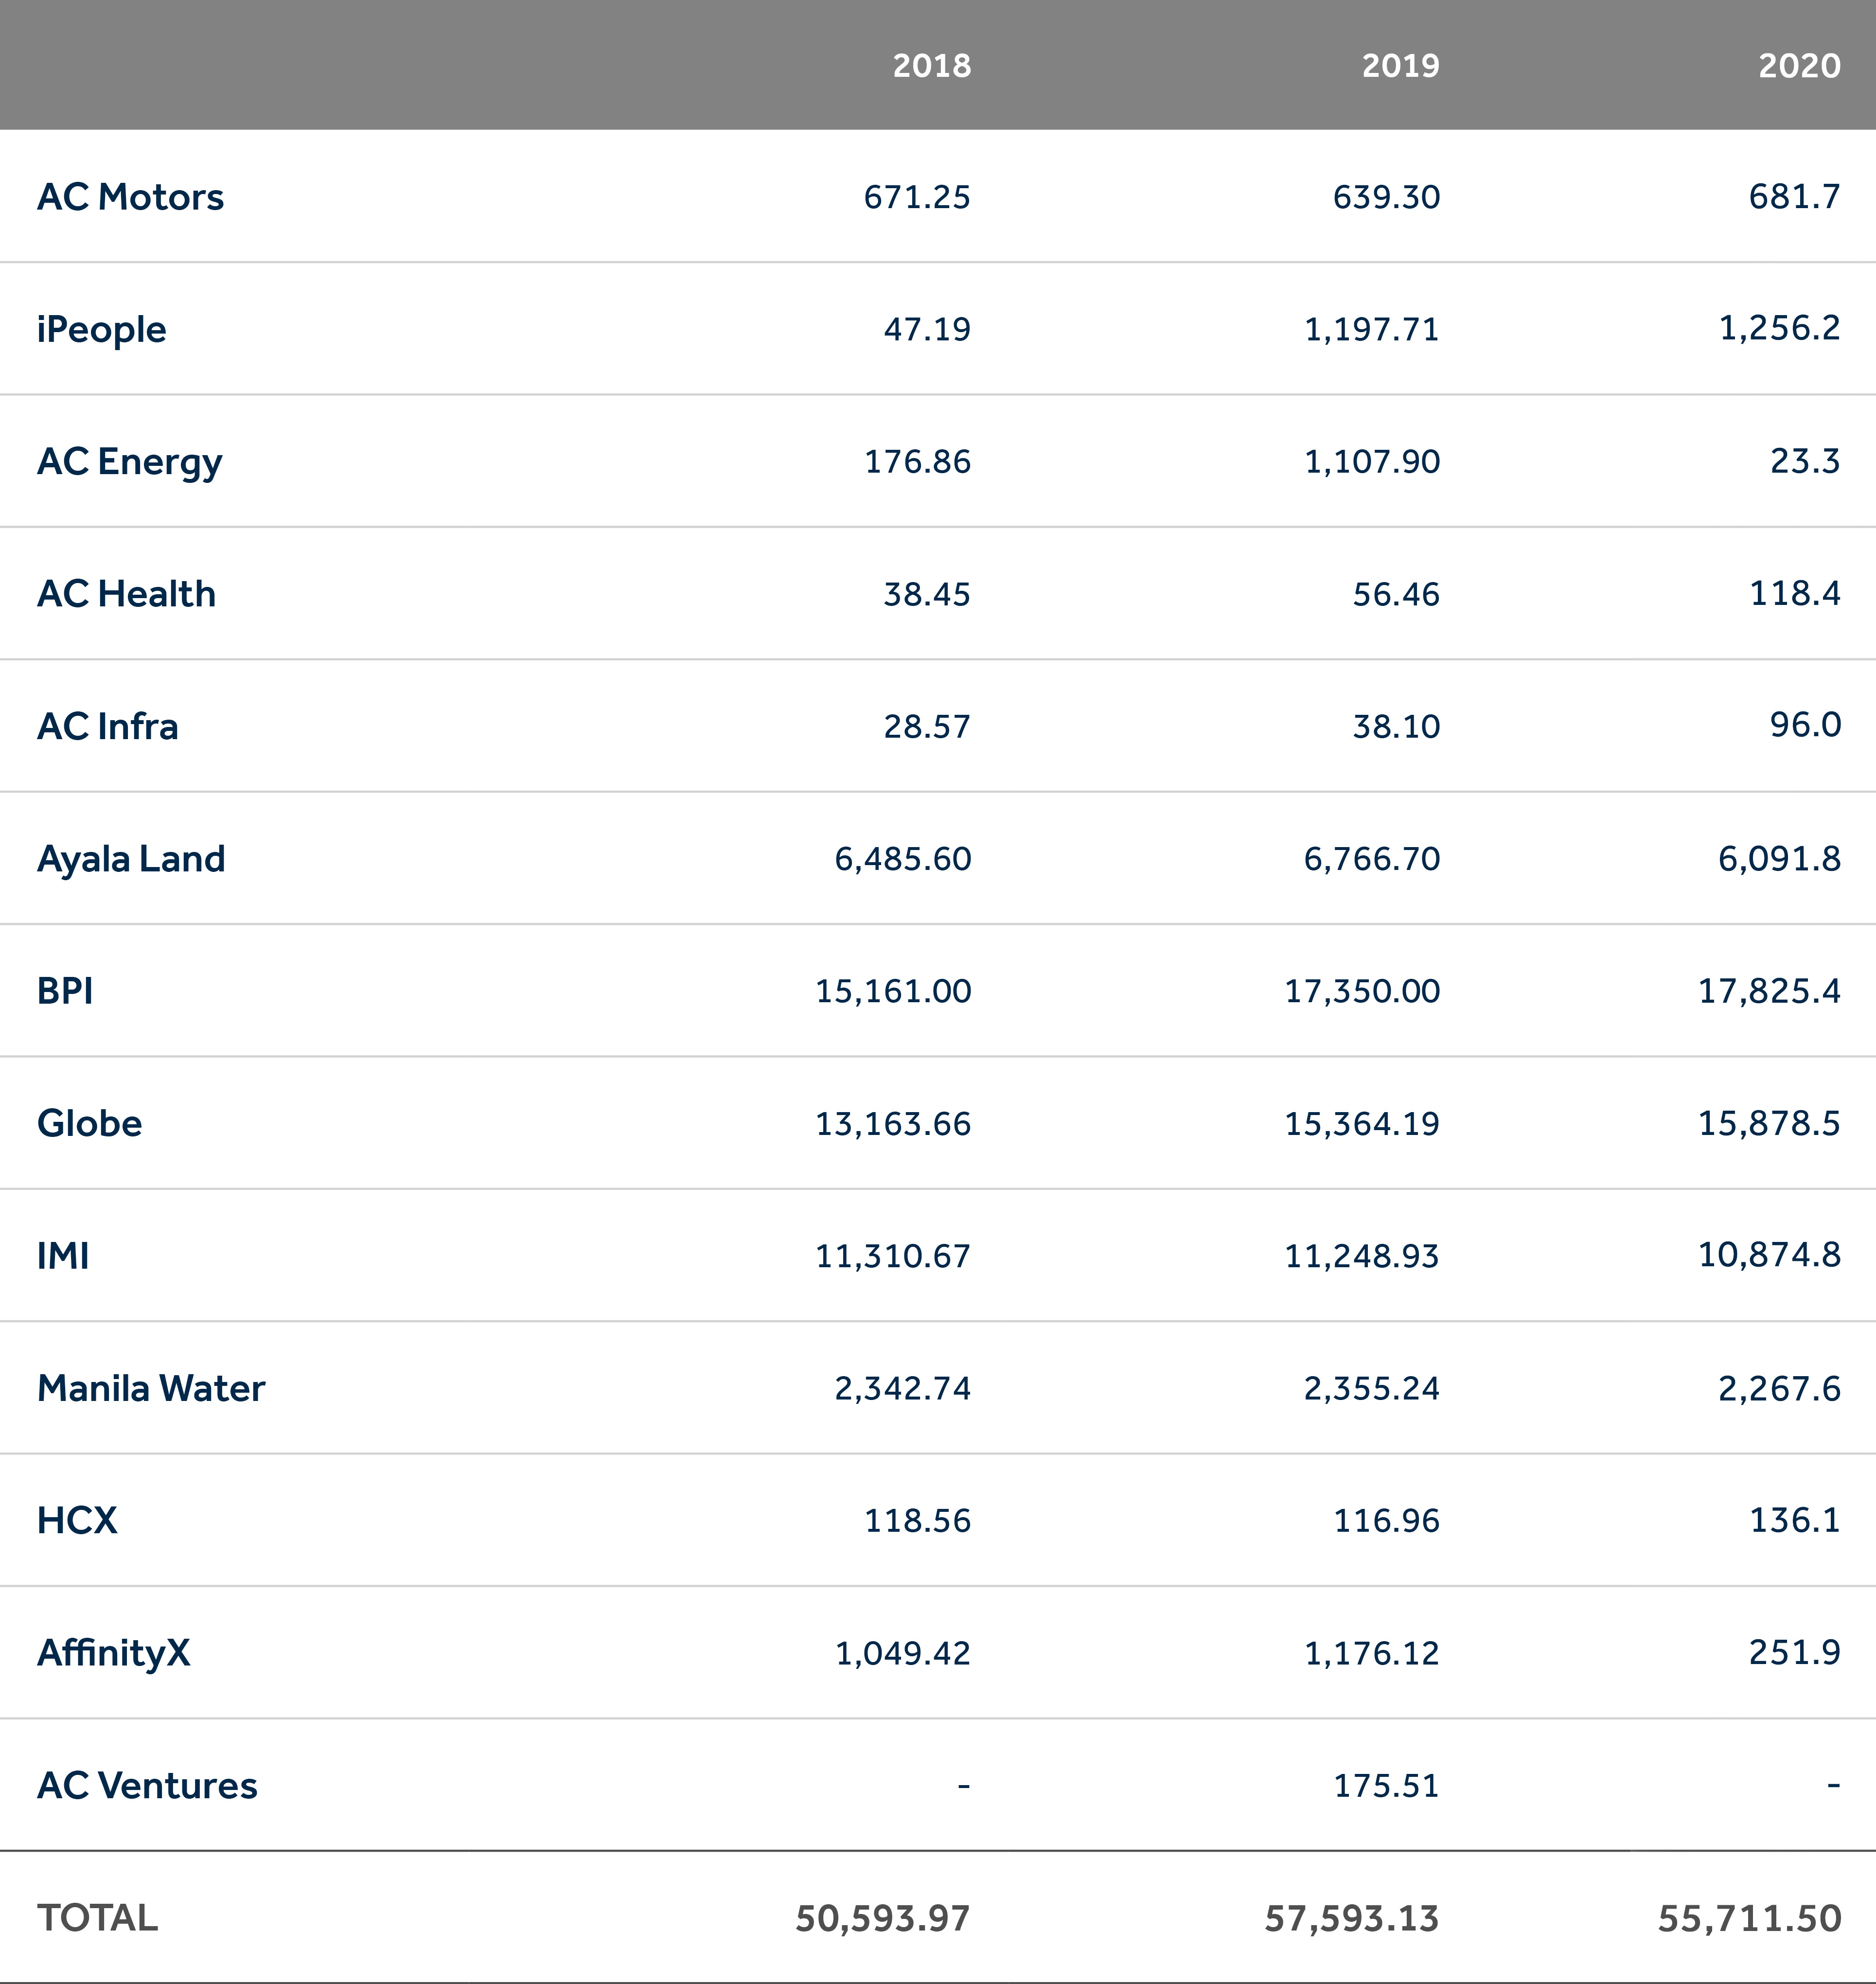Click the iPeople row label
The width and height of the screenshot is (1876, 1984).
click(101, 330)
